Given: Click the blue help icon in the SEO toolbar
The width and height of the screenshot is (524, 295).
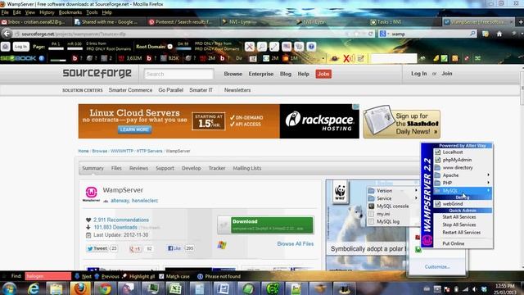Looking at the screenshot, I should coord(311,47).
